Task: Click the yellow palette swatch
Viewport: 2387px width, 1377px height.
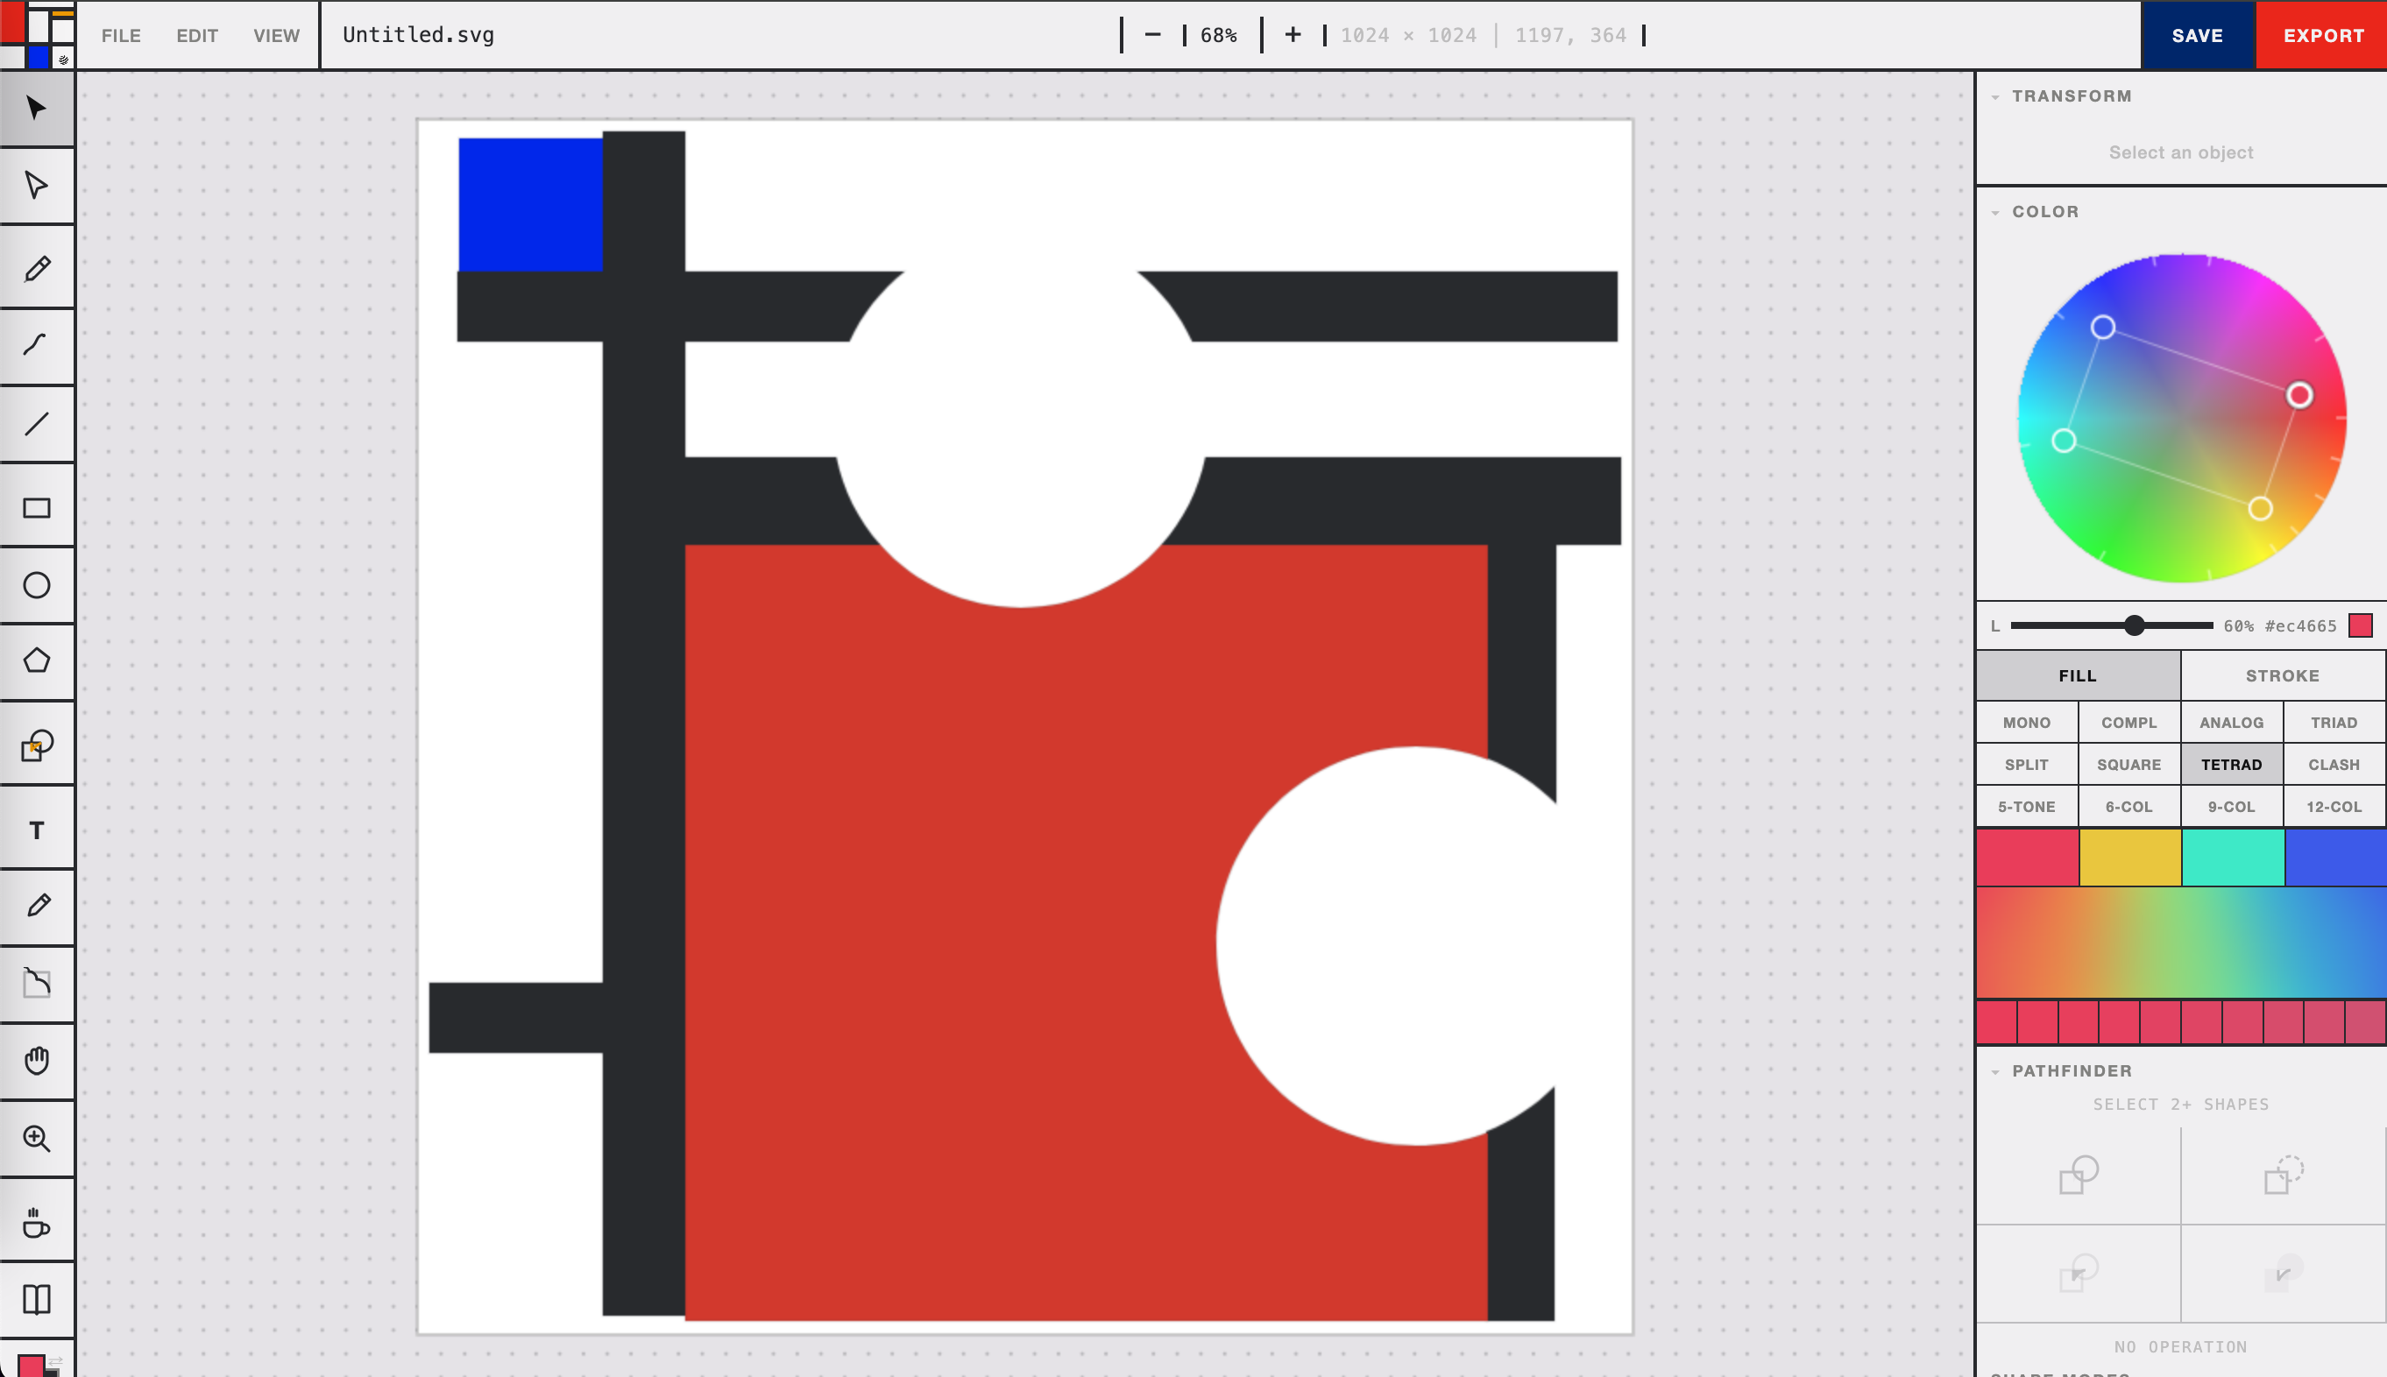Action: coord(2128,858)
